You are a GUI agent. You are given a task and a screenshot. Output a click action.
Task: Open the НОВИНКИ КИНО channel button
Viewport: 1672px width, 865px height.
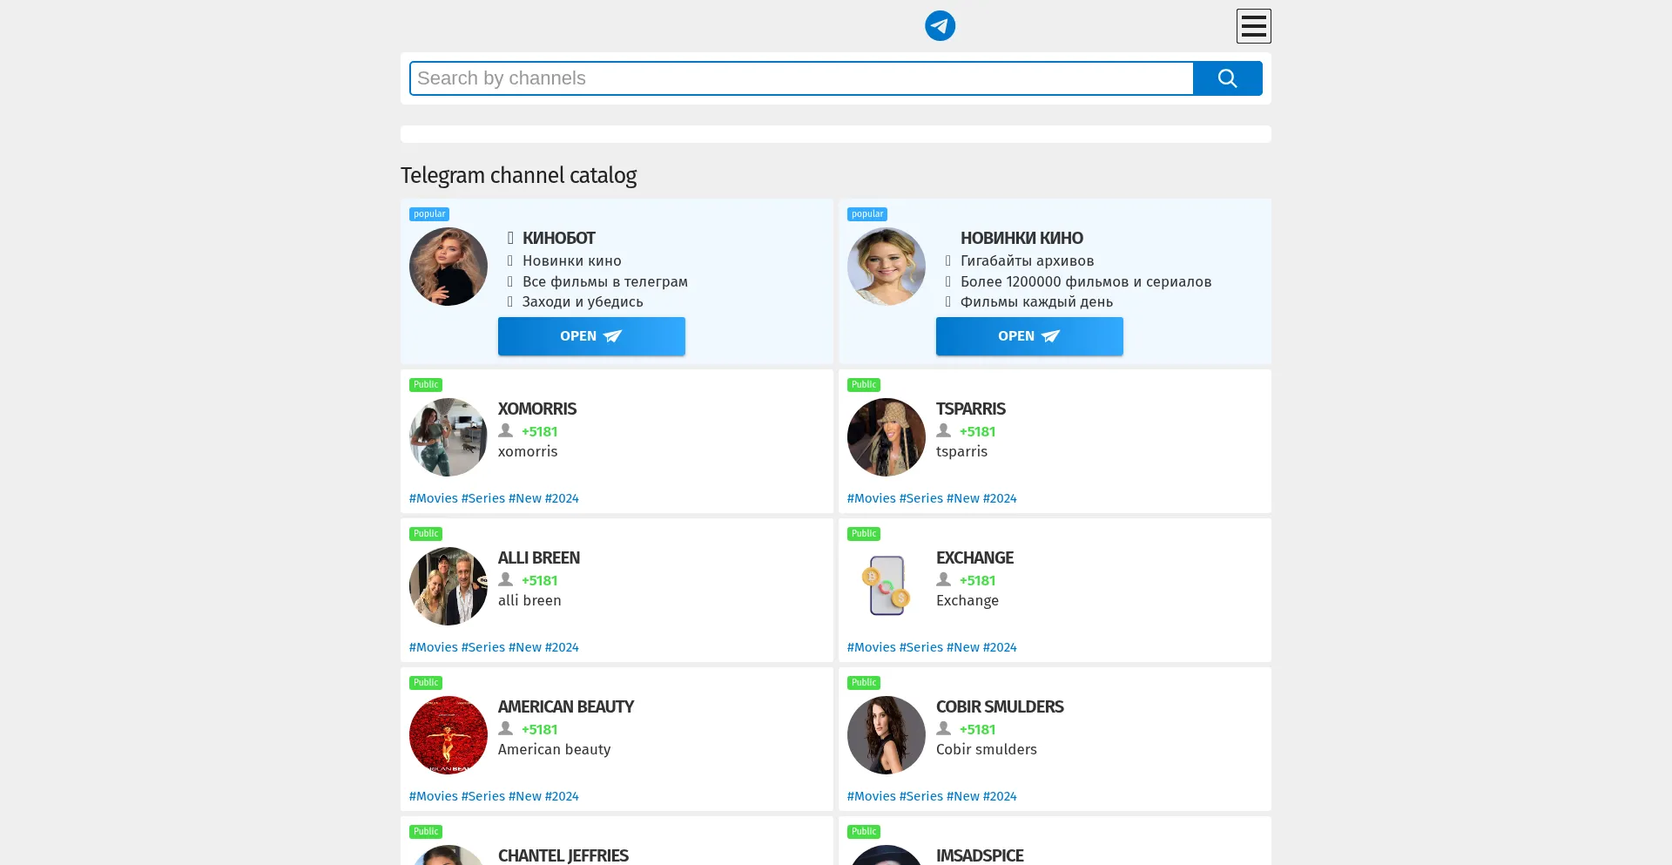1029,336
